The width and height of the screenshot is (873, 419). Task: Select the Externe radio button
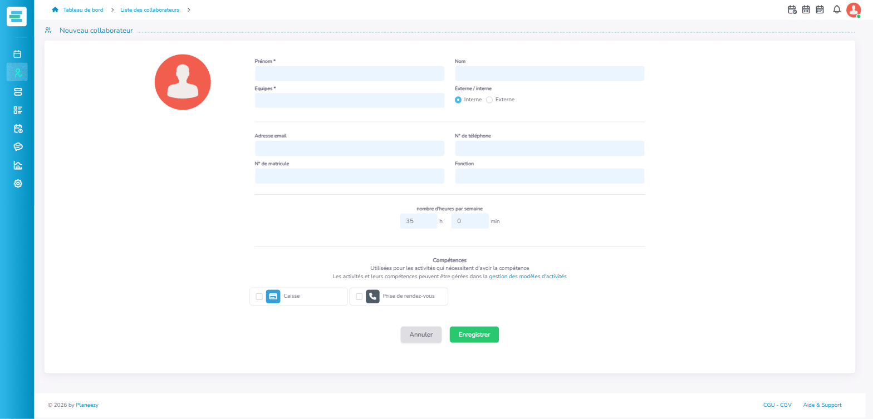pyautogui.click(x=489, y=100)
